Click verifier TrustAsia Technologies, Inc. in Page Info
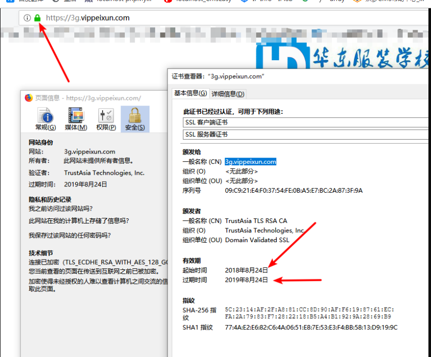 104,173
